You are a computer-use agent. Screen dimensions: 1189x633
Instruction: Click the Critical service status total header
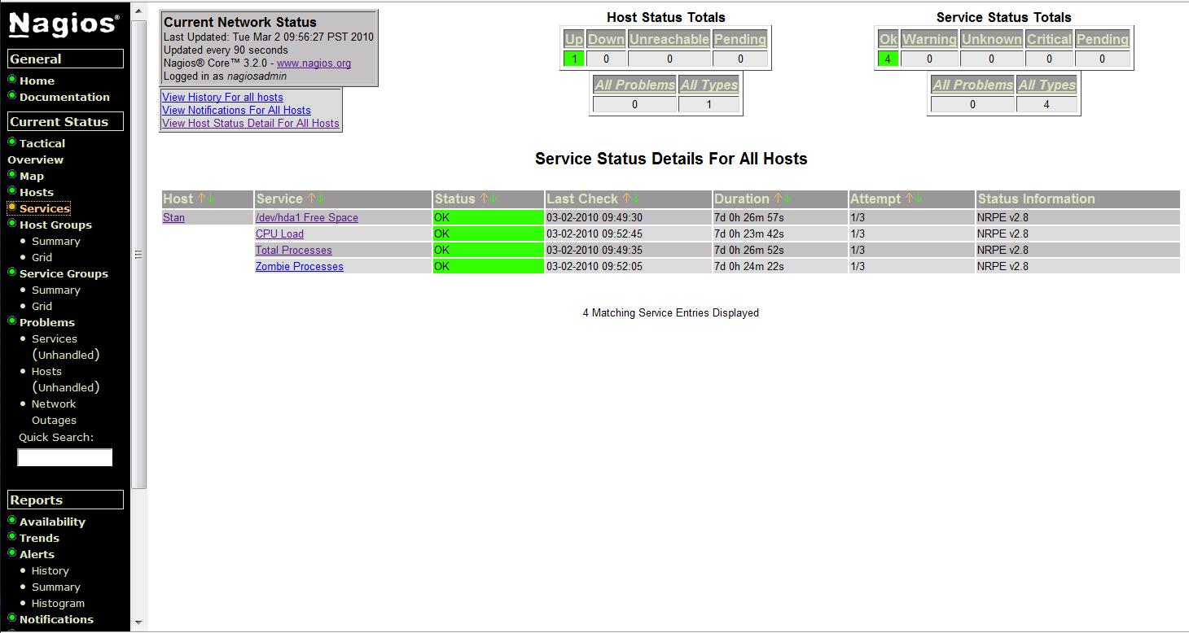[x=1048, y=39]
